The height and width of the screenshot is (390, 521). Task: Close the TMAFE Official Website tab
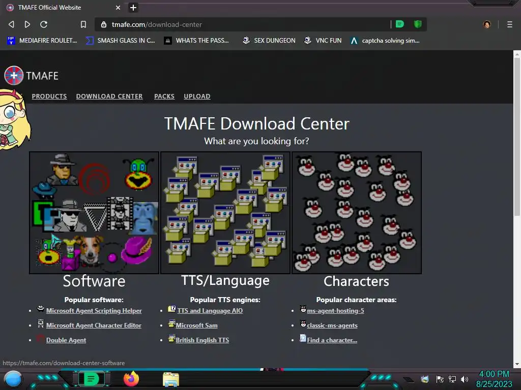[x=118, y=7]
